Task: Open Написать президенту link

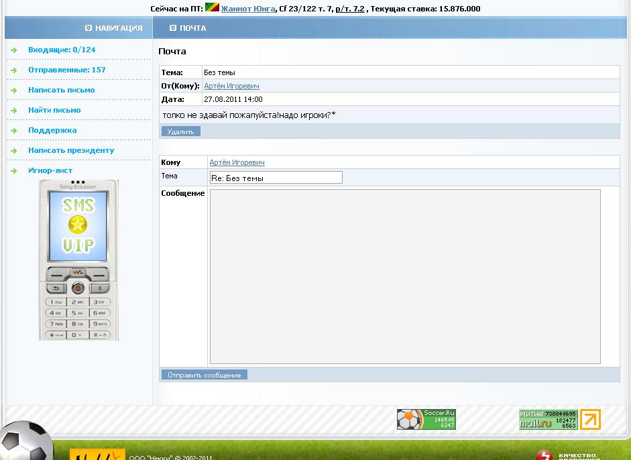Action: 71,150
